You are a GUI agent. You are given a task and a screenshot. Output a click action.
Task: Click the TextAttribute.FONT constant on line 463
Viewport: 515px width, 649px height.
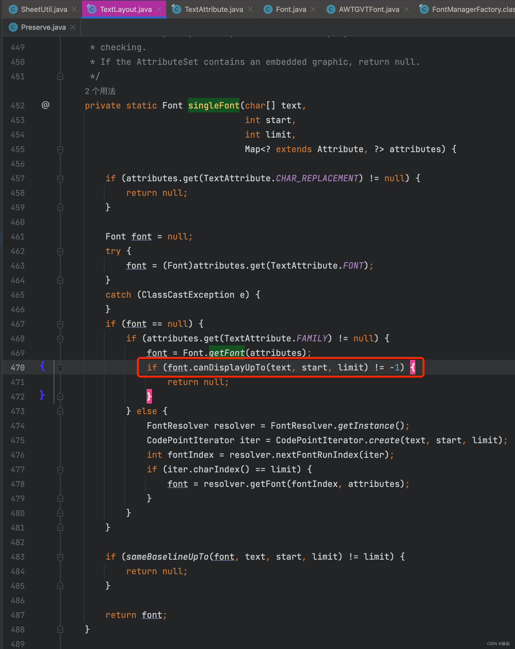point(353,266)
